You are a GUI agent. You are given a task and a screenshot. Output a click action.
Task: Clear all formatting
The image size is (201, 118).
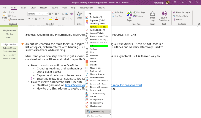[71, 14]
